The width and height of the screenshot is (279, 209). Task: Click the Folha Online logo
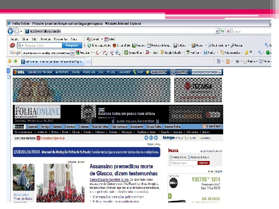click(37, 112)
